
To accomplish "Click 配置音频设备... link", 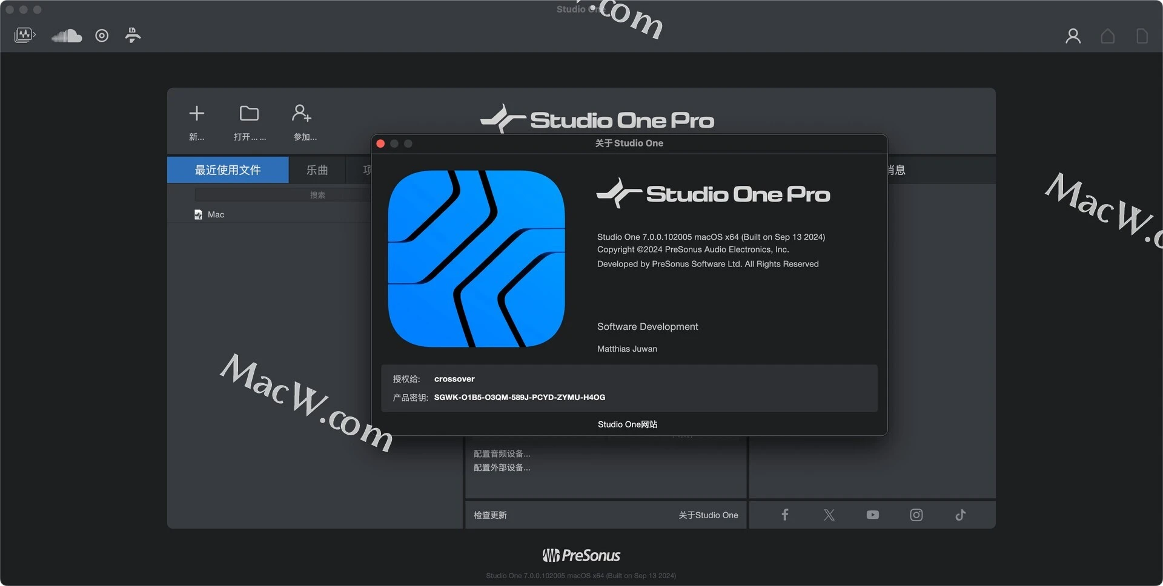I will [502, 454].
